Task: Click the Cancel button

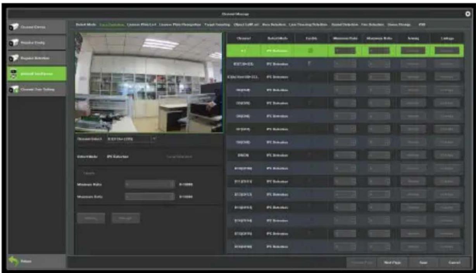Action: [x=454, y=262]
